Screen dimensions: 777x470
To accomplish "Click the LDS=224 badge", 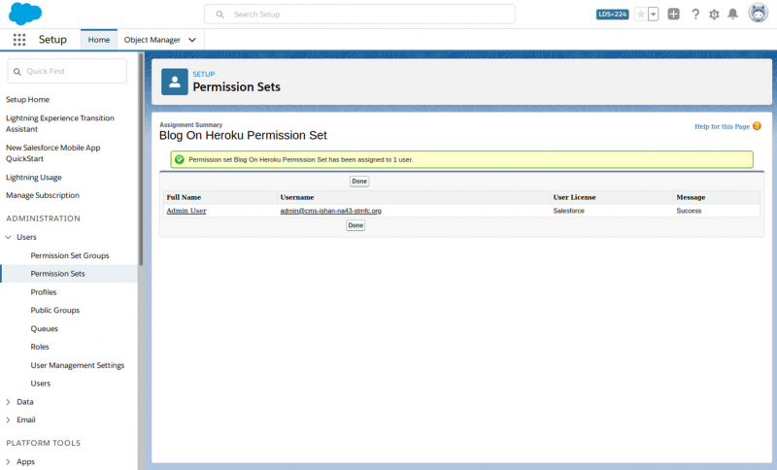I will [x=613, y=15].
